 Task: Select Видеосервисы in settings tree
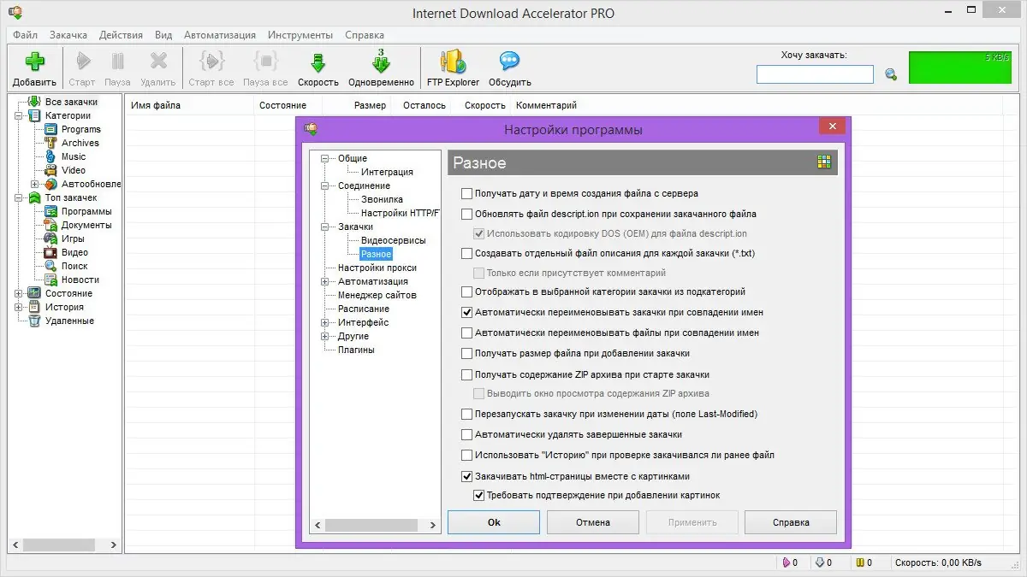tap(393, 240)
